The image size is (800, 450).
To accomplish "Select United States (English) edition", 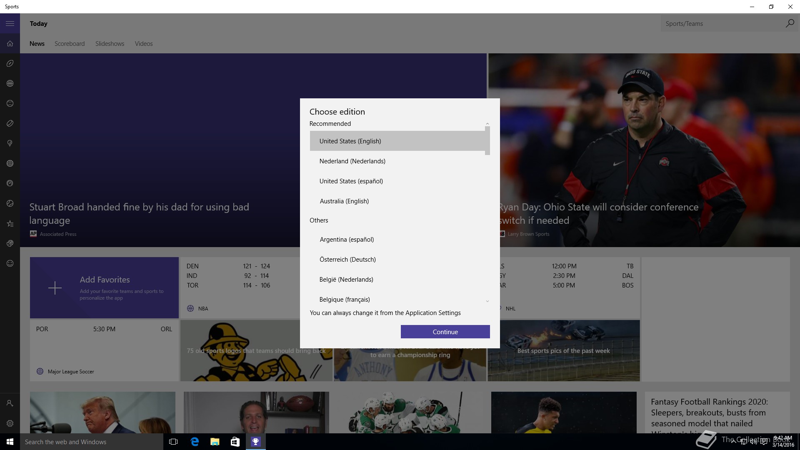I will (397, 141).
